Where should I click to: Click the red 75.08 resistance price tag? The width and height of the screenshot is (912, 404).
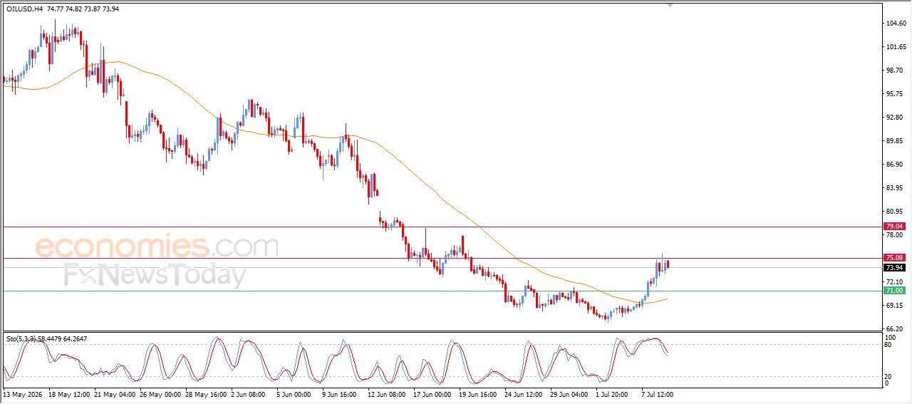(894, 258)
